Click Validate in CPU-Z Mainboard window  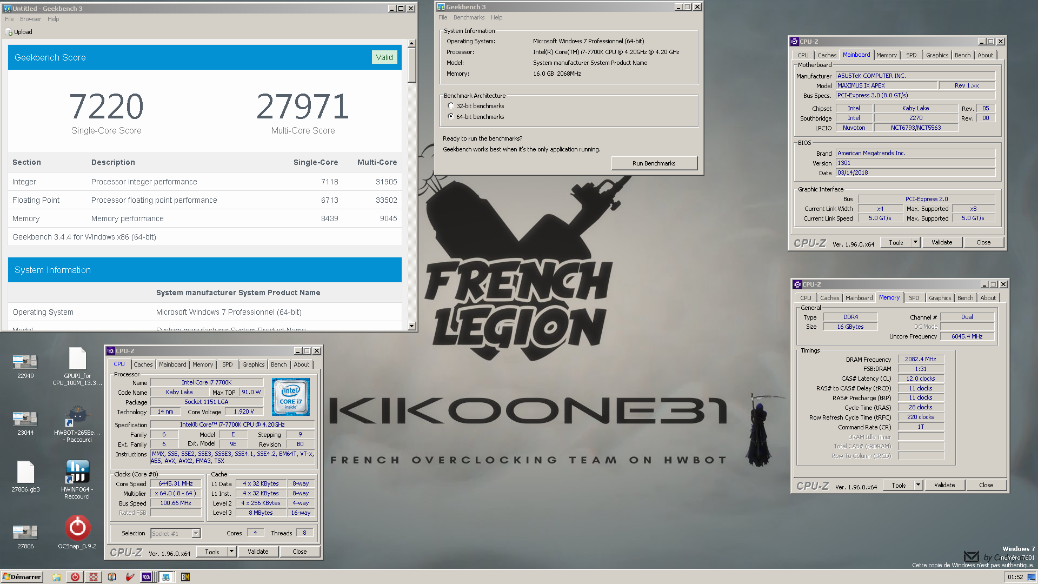pyautogui.click(x=942, y=242)
